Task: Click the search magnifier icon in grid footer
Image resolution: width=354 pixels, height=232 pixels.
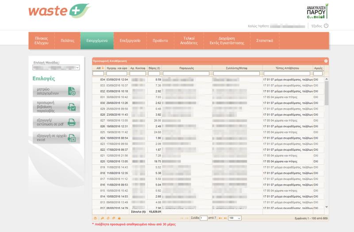Action: coord(102,218)
